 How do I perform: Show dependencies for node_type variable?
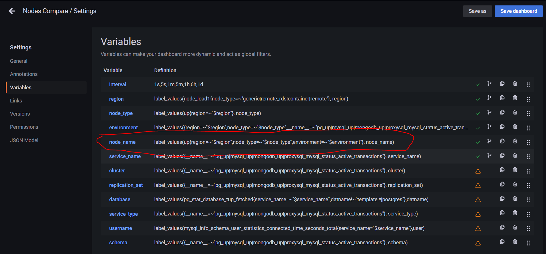coord(489,112)
